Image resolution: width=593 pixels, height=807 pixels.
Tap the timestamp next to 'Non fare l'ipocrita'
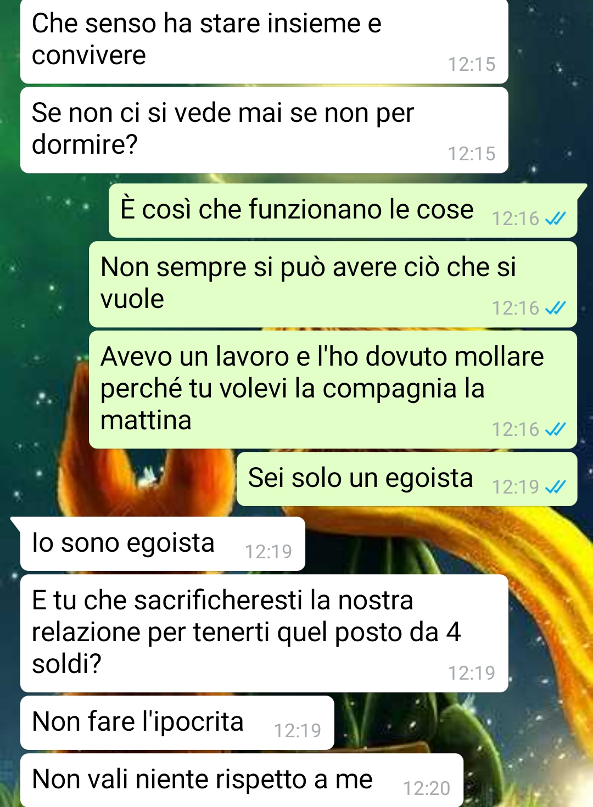[x=298, y=731]
